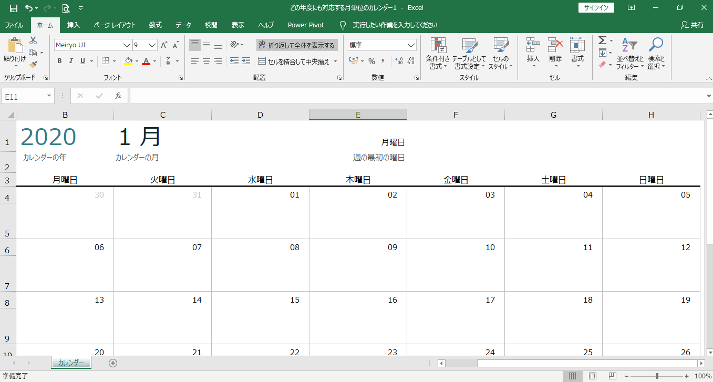Apply percent style format

[x=371, y=61]
